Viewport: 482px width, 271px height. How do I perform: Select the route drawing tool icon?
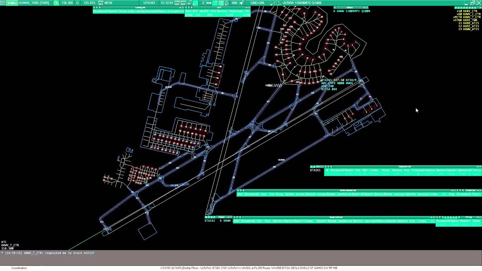tap(279, 3)
